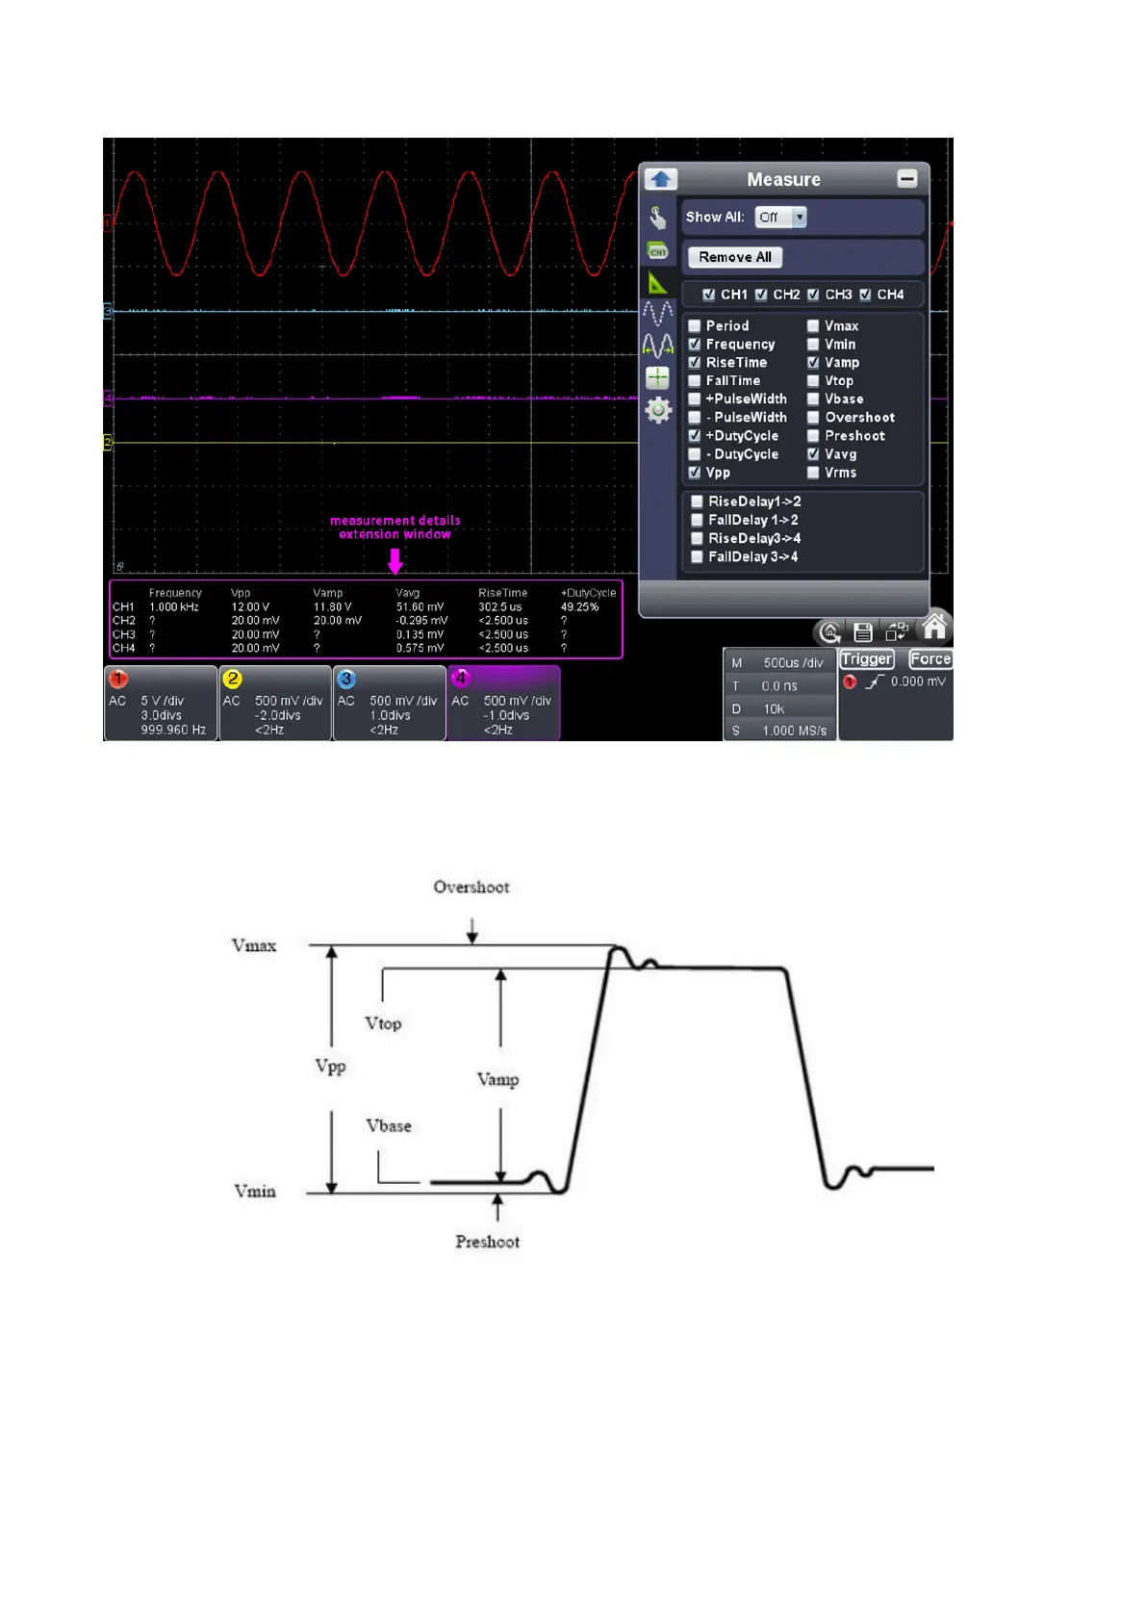Click the D 10k memory depth value
This screenshot has width=1146, height=1621.
coord(774,709)
